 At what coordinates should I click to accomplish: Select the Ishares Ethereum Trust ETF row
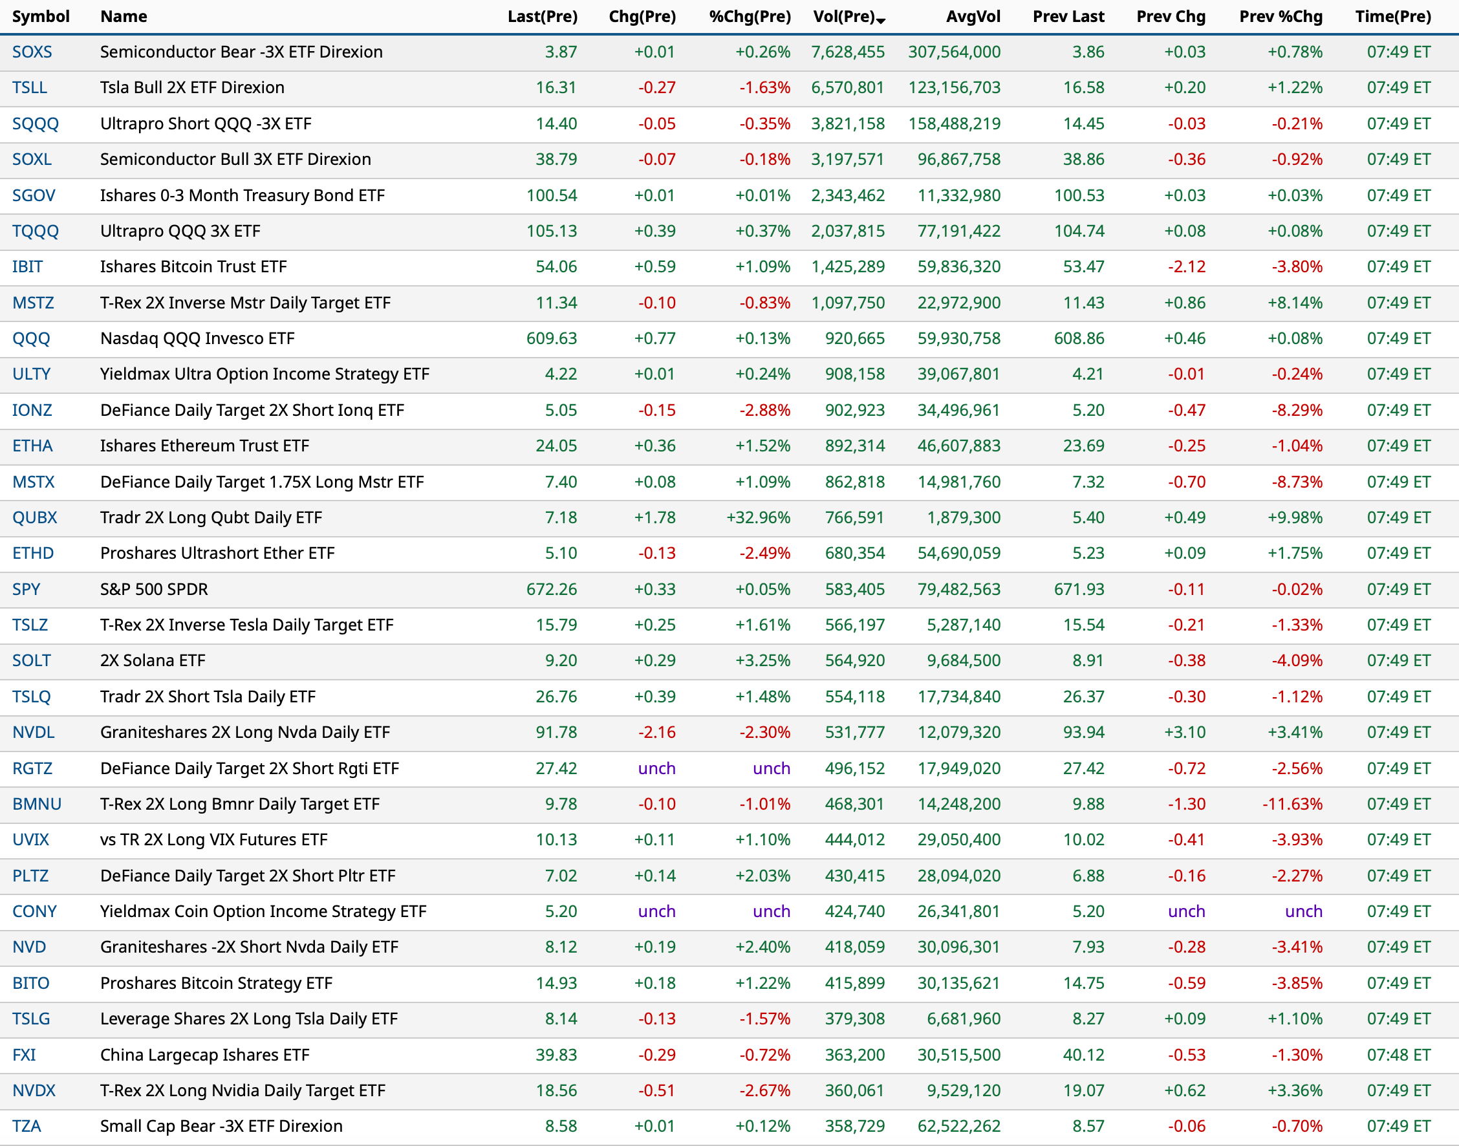click(204, 446)
